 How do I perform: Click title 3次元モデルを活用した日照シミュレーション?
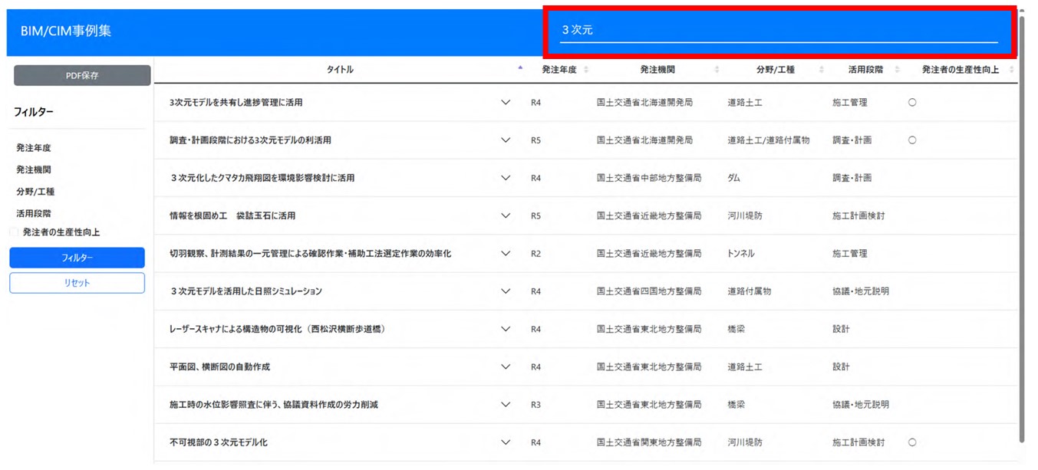(245, 291)
